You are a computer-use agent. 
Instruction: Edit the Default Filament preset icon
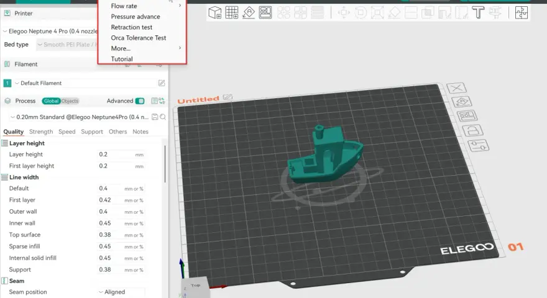coord(161,83)
